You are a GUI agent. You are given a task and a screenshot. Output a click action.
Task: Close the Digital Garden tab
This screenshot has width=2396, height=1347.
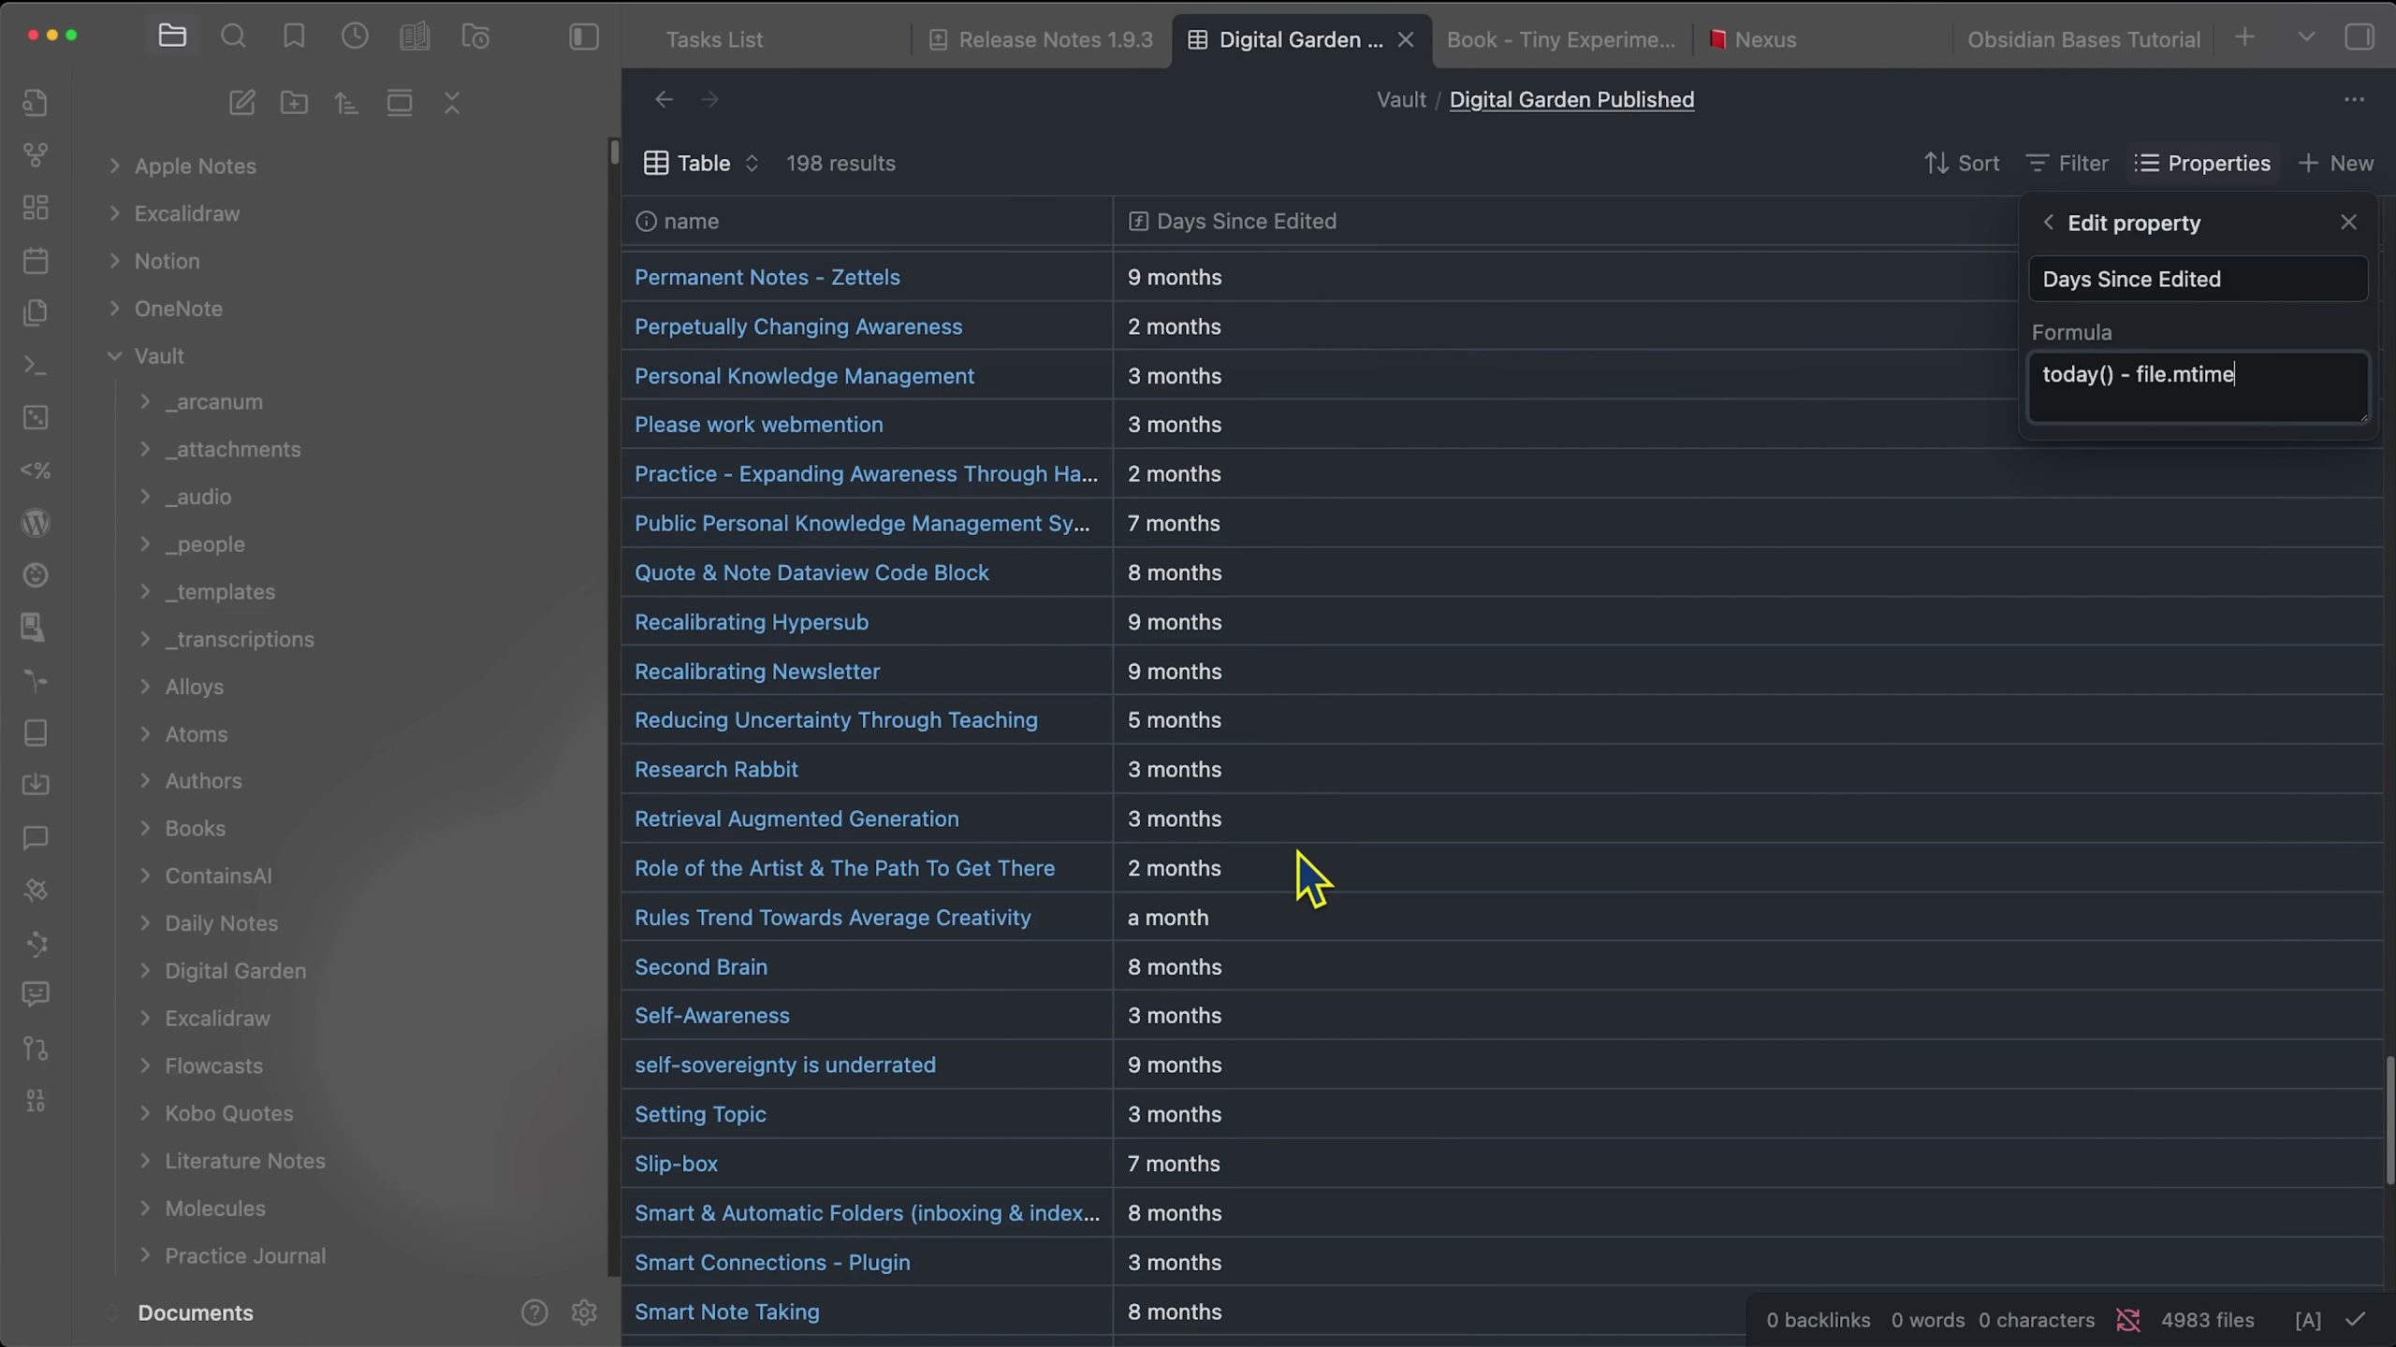(x=1405, y=39)
